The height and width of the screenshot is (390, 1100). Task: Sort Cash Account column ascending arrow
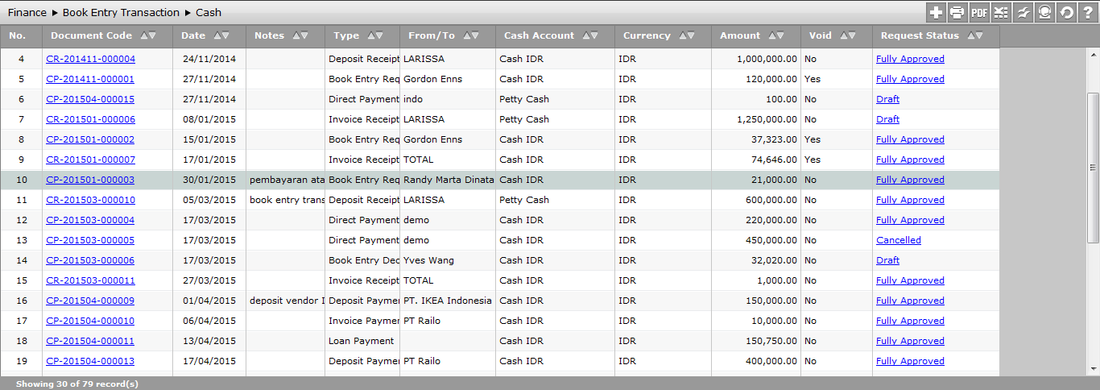tap(585, 35)
